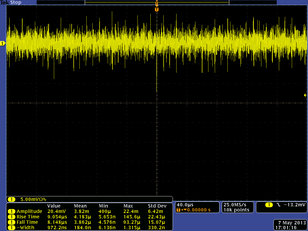Click the -13.2mV trigger level value
Viewport: 308px width, 231px height.
294,205
